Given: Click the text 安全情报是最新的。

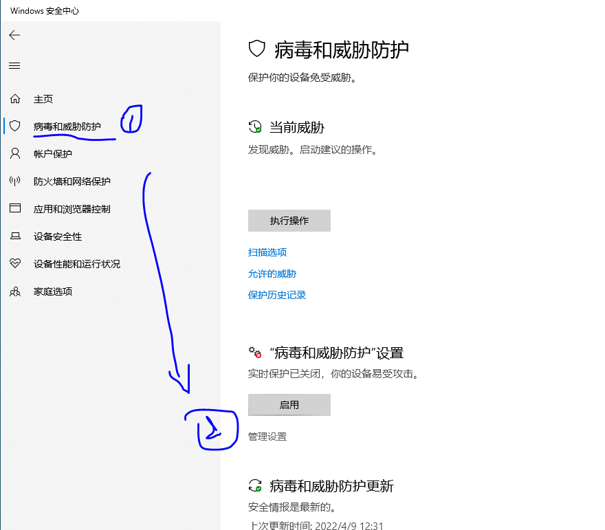Looking at the screenshot, I should click(292, 507).
